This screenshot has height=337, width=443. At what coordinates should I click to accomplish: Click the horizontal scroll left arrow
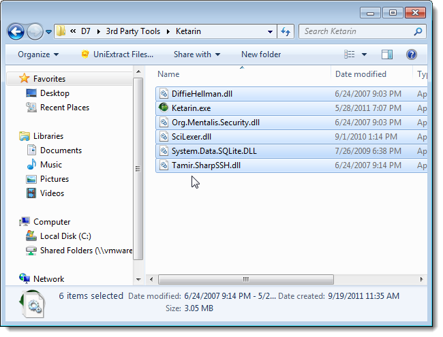[x=151, y=279]
